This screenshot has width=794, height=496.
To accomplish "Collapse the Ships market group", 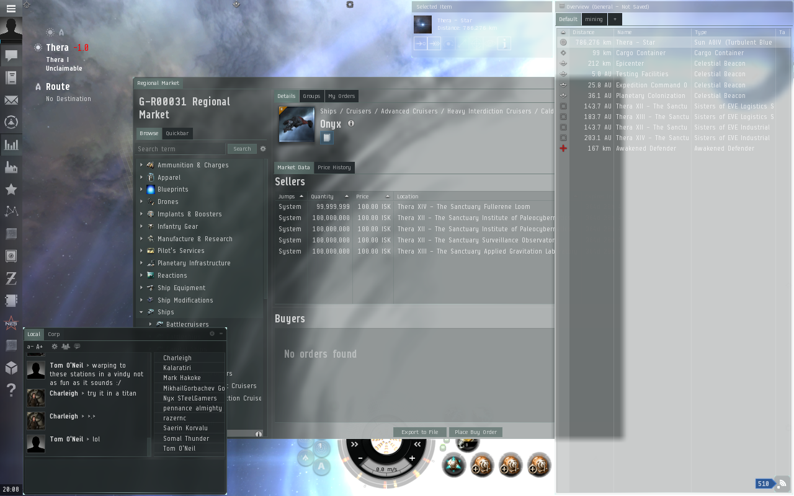I will pos(141,312).
